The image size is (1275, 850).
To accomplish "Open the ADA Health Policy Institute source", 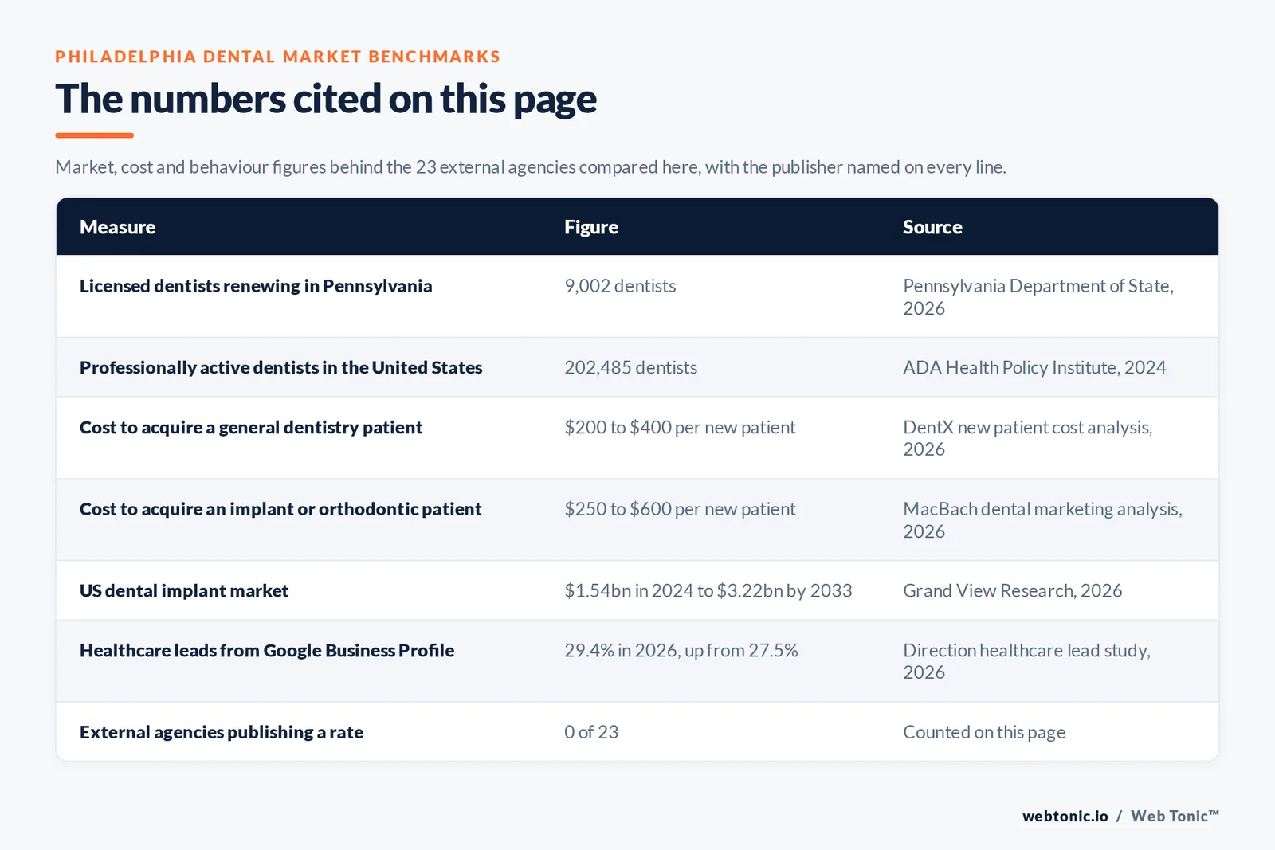I will click(x=1034, y=367).
